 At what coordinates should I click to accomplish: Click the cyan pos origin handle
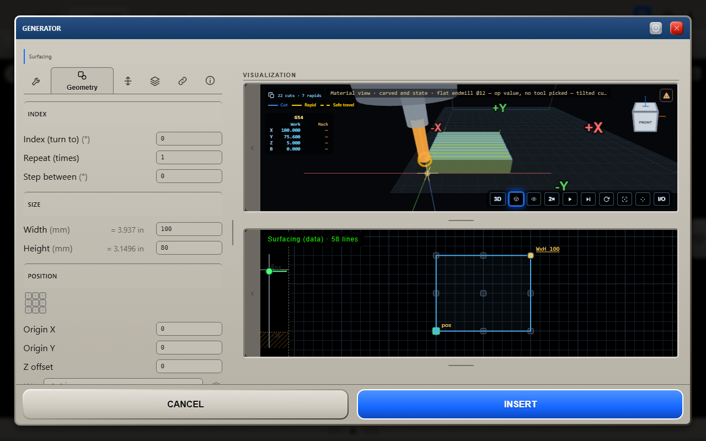(x=436, y=331)
